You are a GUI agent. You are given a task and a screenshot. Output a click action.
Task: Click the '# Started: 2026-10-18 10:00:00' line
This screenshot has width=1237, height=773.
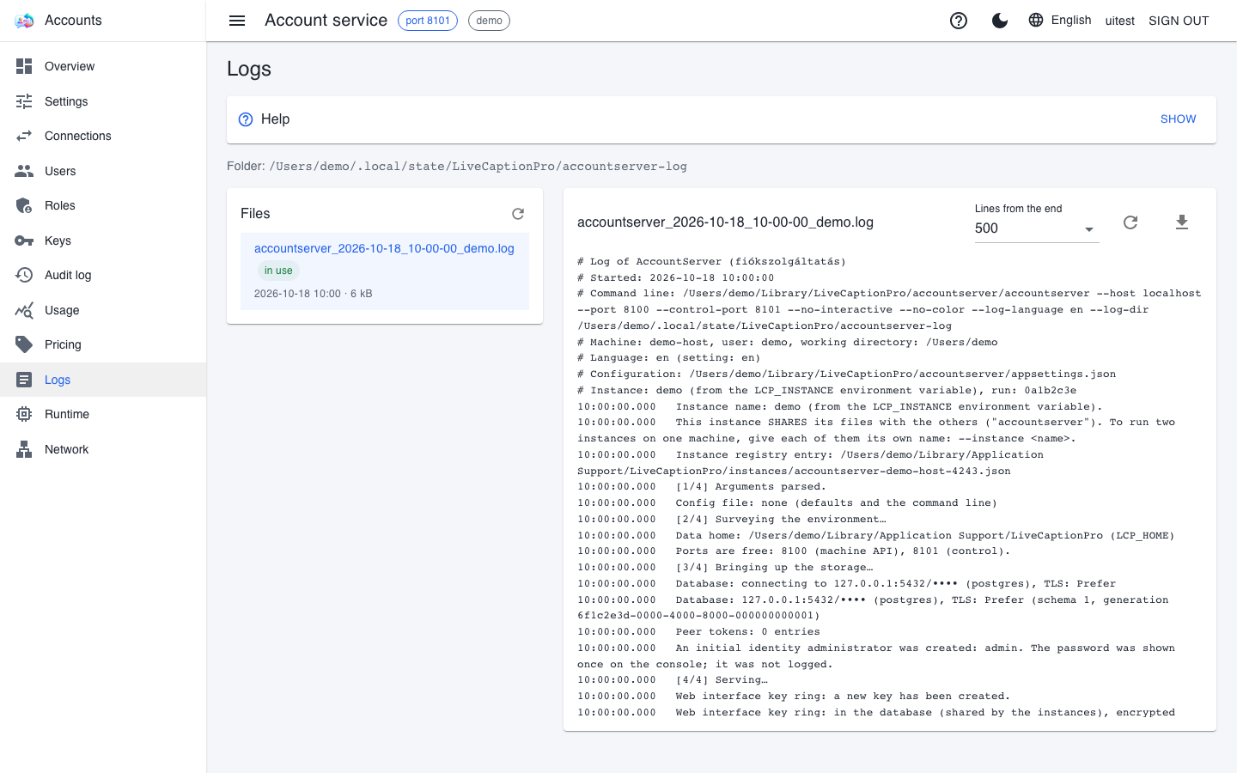pos(676,277)
